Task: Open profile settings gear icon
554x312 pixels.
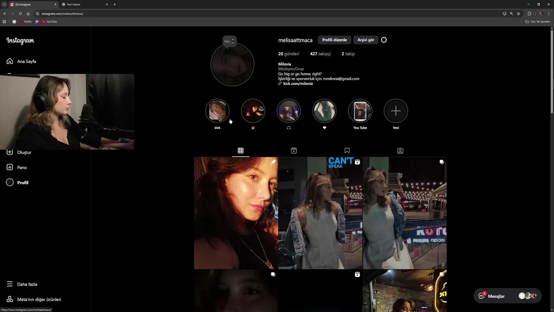Action: (384, 40)
